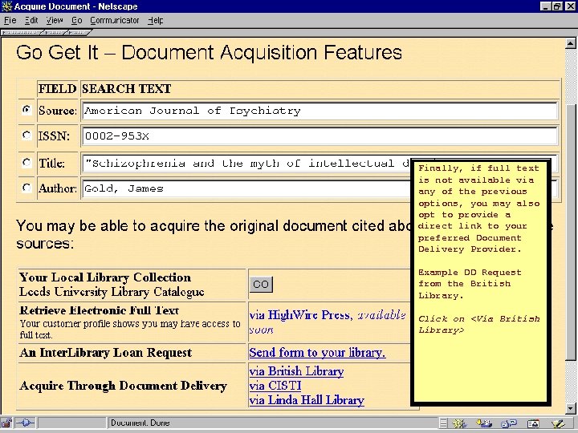Click Acquire Through Document Delivery label
Image resolution: width=578 pixels, height=433 pixels.
point(123,386)
